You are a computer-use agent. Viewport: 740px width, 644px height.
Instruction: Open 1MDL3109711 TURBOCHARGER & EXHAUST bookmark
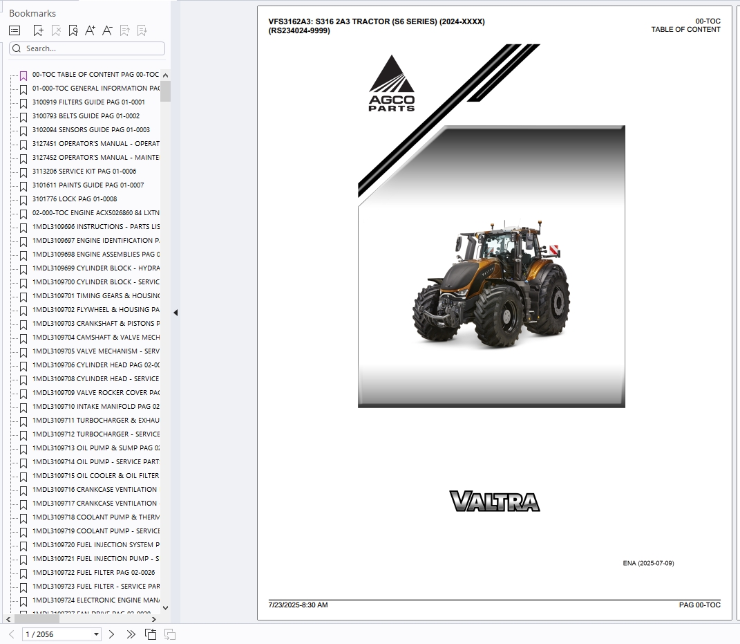coord(96,421)
